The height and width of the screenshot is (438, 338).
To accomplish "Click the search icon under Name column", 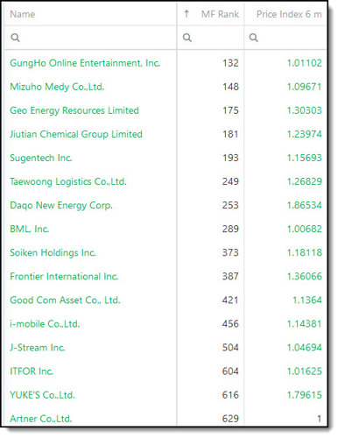I will (x=15, y=38).
